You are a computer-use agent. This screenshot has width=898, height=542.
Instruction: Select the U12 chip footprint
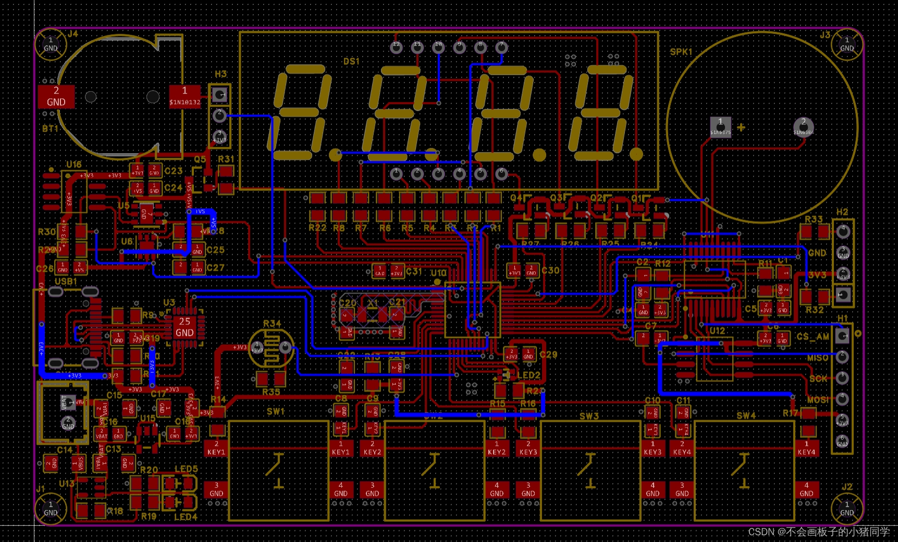[715, 359]
